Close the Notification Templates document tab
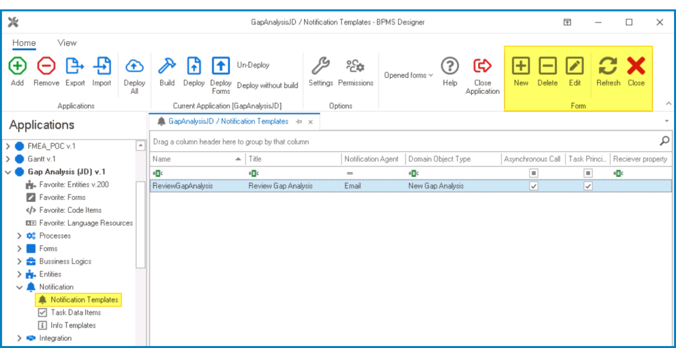676x348 pixels. [x=310, y=122]
